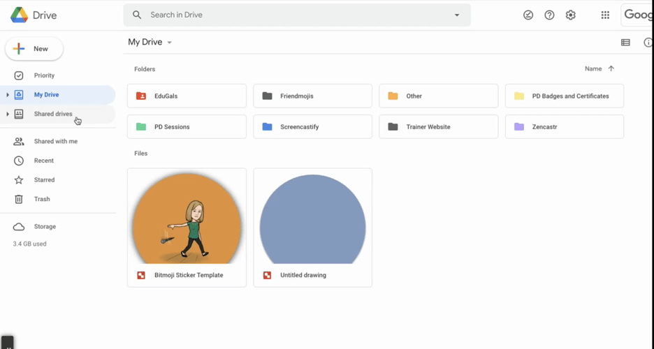The width and height of the screenshot is (654, 349).
Task: Expand the Shared drives tree arrow
Action: click(8, 114)
